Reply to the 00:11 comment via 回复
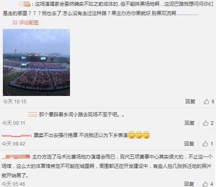Viewport: 216px width, 187px height. click(x=190, y=123)
